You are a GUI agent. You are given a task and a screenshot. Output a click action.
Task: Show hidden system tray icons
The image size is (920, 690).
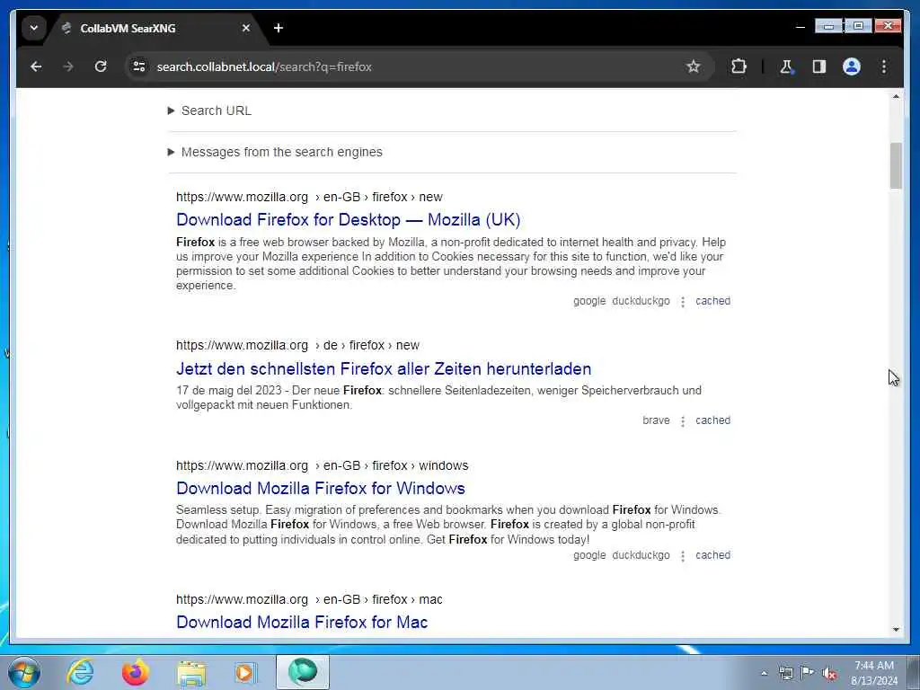(x=764, y=674)
